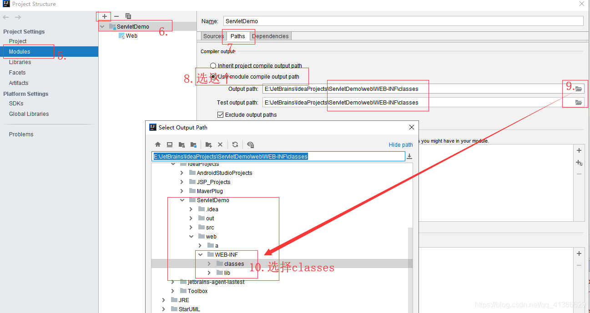Image resolution: width=590 pixels, height=313 pixels.
Task: Toggle Exclude output paths checkbox
Action: point(221,115)
